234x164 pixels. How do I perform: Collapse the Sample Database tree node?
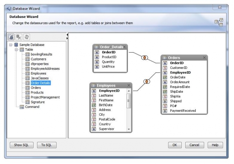[11, 45]
